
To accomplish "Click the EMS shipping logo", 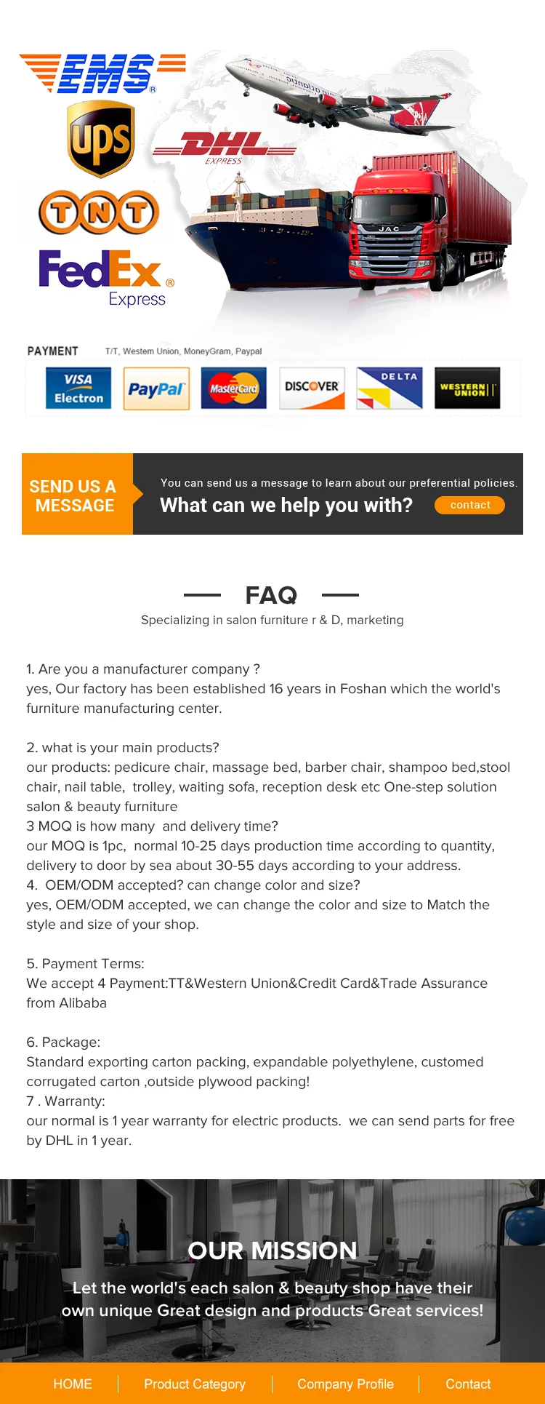I will pyautogui.click(x=102, y=73).
